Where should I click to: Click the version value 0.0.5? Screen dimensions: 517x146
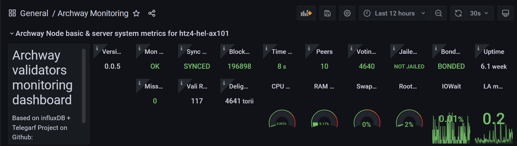point(112,66)
